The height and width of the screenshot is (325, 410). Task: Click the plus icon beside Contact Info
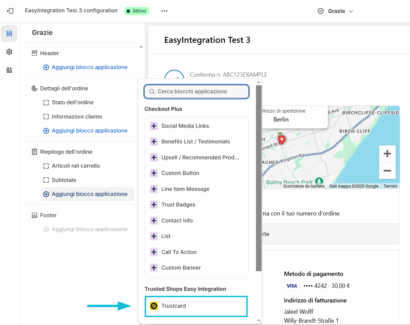[154, 220]
